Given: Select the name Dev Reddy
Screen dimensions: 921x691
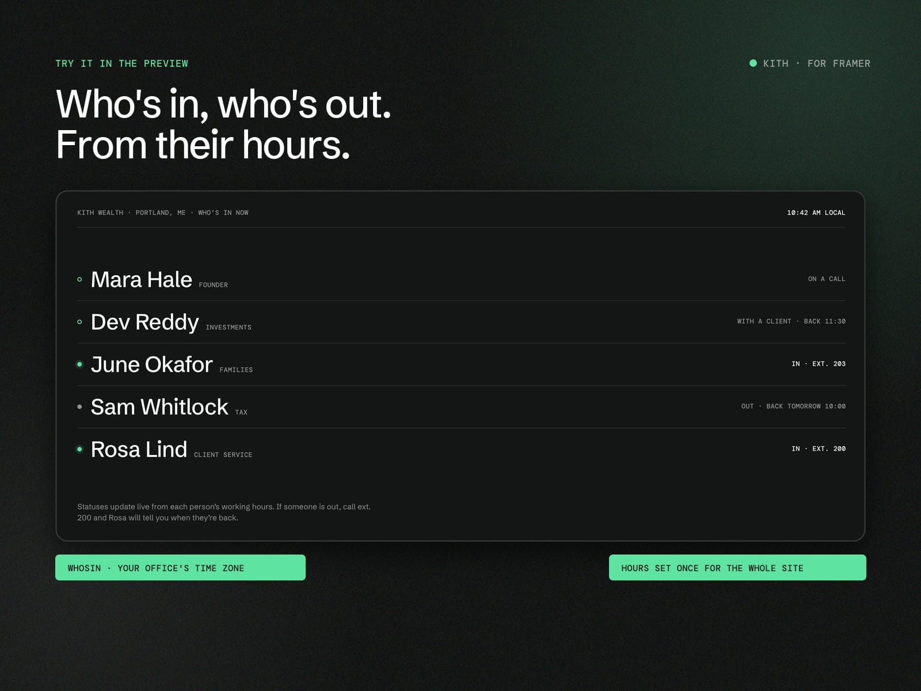Looking at the screenshot, I should tap(145, 322).
